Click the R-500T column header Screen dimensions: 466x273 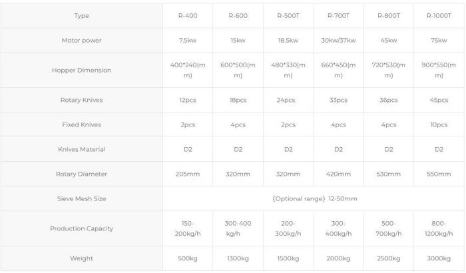[x=288, y=15]
